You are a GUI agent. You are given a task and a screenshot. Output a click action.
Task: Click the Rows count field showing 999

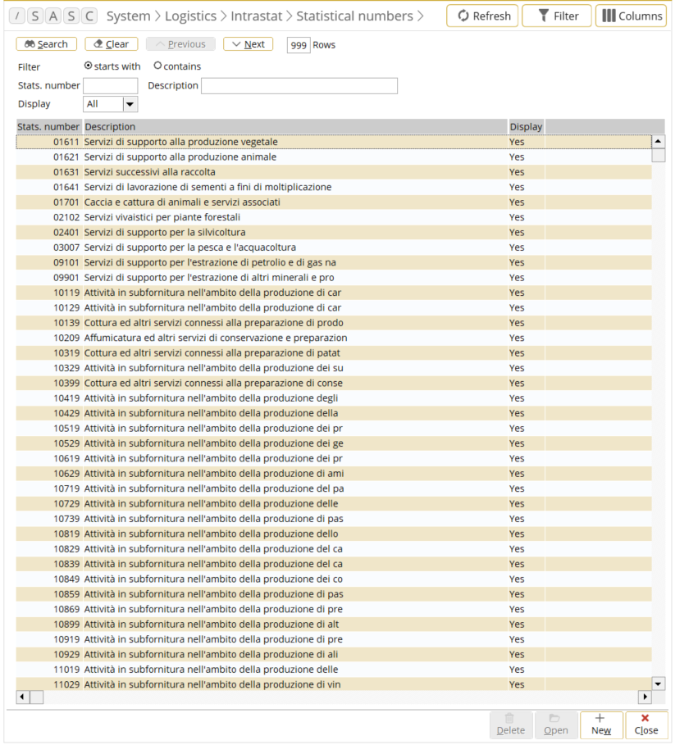(299, 45)
